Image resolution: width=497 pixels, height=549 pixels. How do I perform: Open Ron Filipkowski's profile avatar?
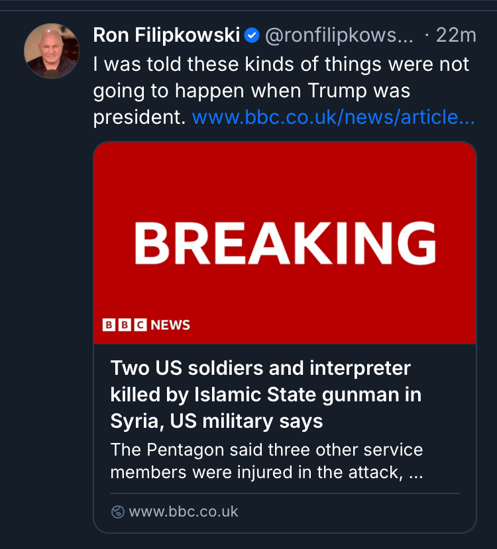click(52, 51)
